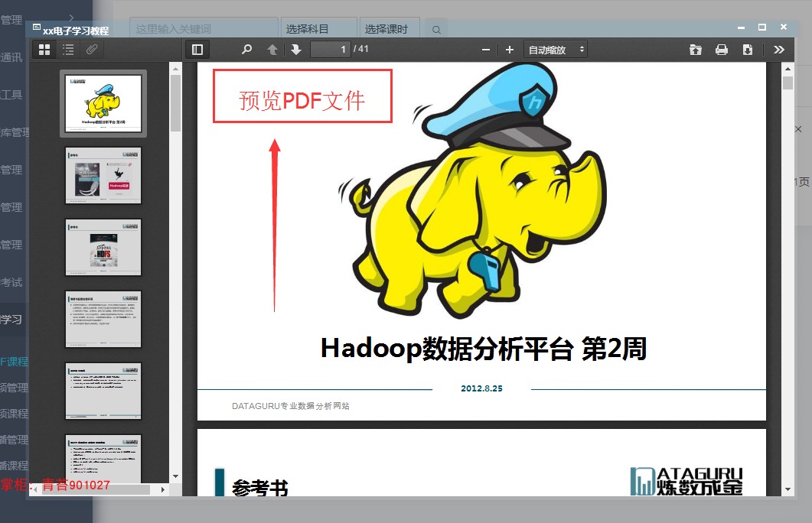Click the keyword search field in background
Image resolution: width=812 pixels, height=523 pixels.
204,29
